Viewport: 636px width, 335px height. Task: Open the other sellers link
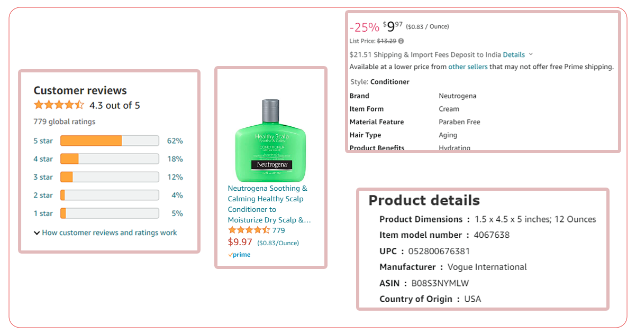coord(468,67)
